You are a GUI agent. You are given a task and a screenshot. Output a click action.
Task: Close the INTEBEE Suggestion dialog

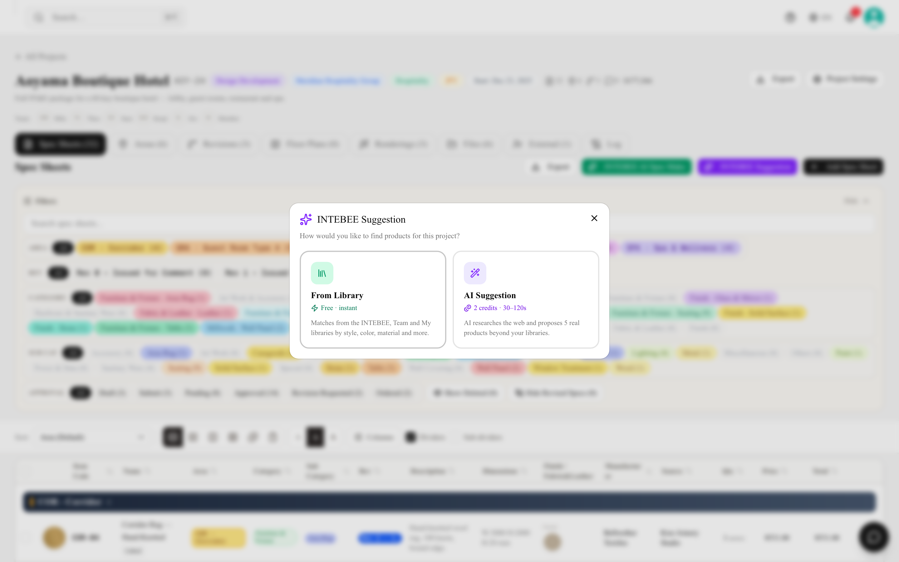(x=594, y=218)
